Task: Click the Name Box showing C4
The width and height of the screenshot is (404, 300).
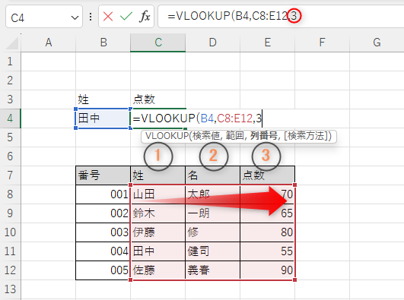Action: pyautogui.click(x=44, y=17)
